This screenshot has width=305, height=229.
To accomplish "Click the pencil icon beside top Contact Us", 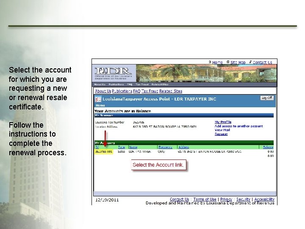I will 250,62.
